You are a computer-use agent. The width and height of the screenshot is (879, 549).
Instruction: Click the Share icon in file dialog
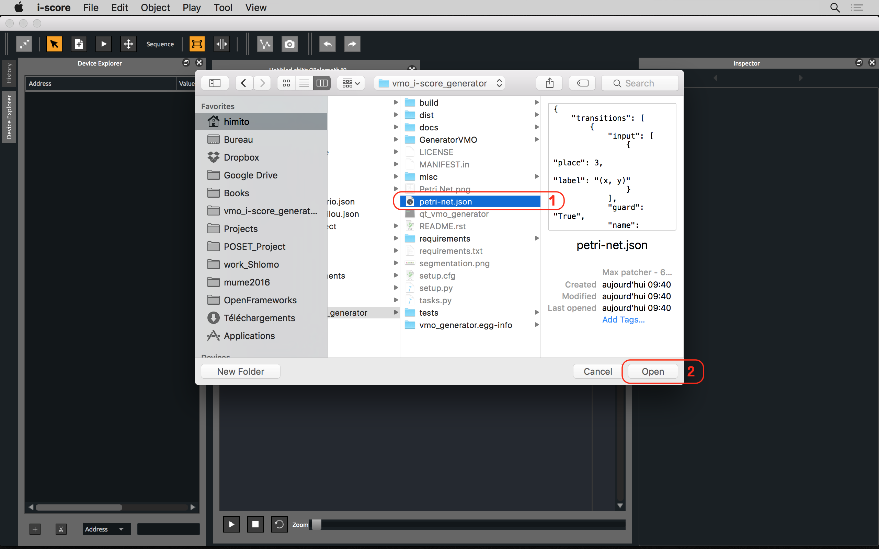click(550, 83)
